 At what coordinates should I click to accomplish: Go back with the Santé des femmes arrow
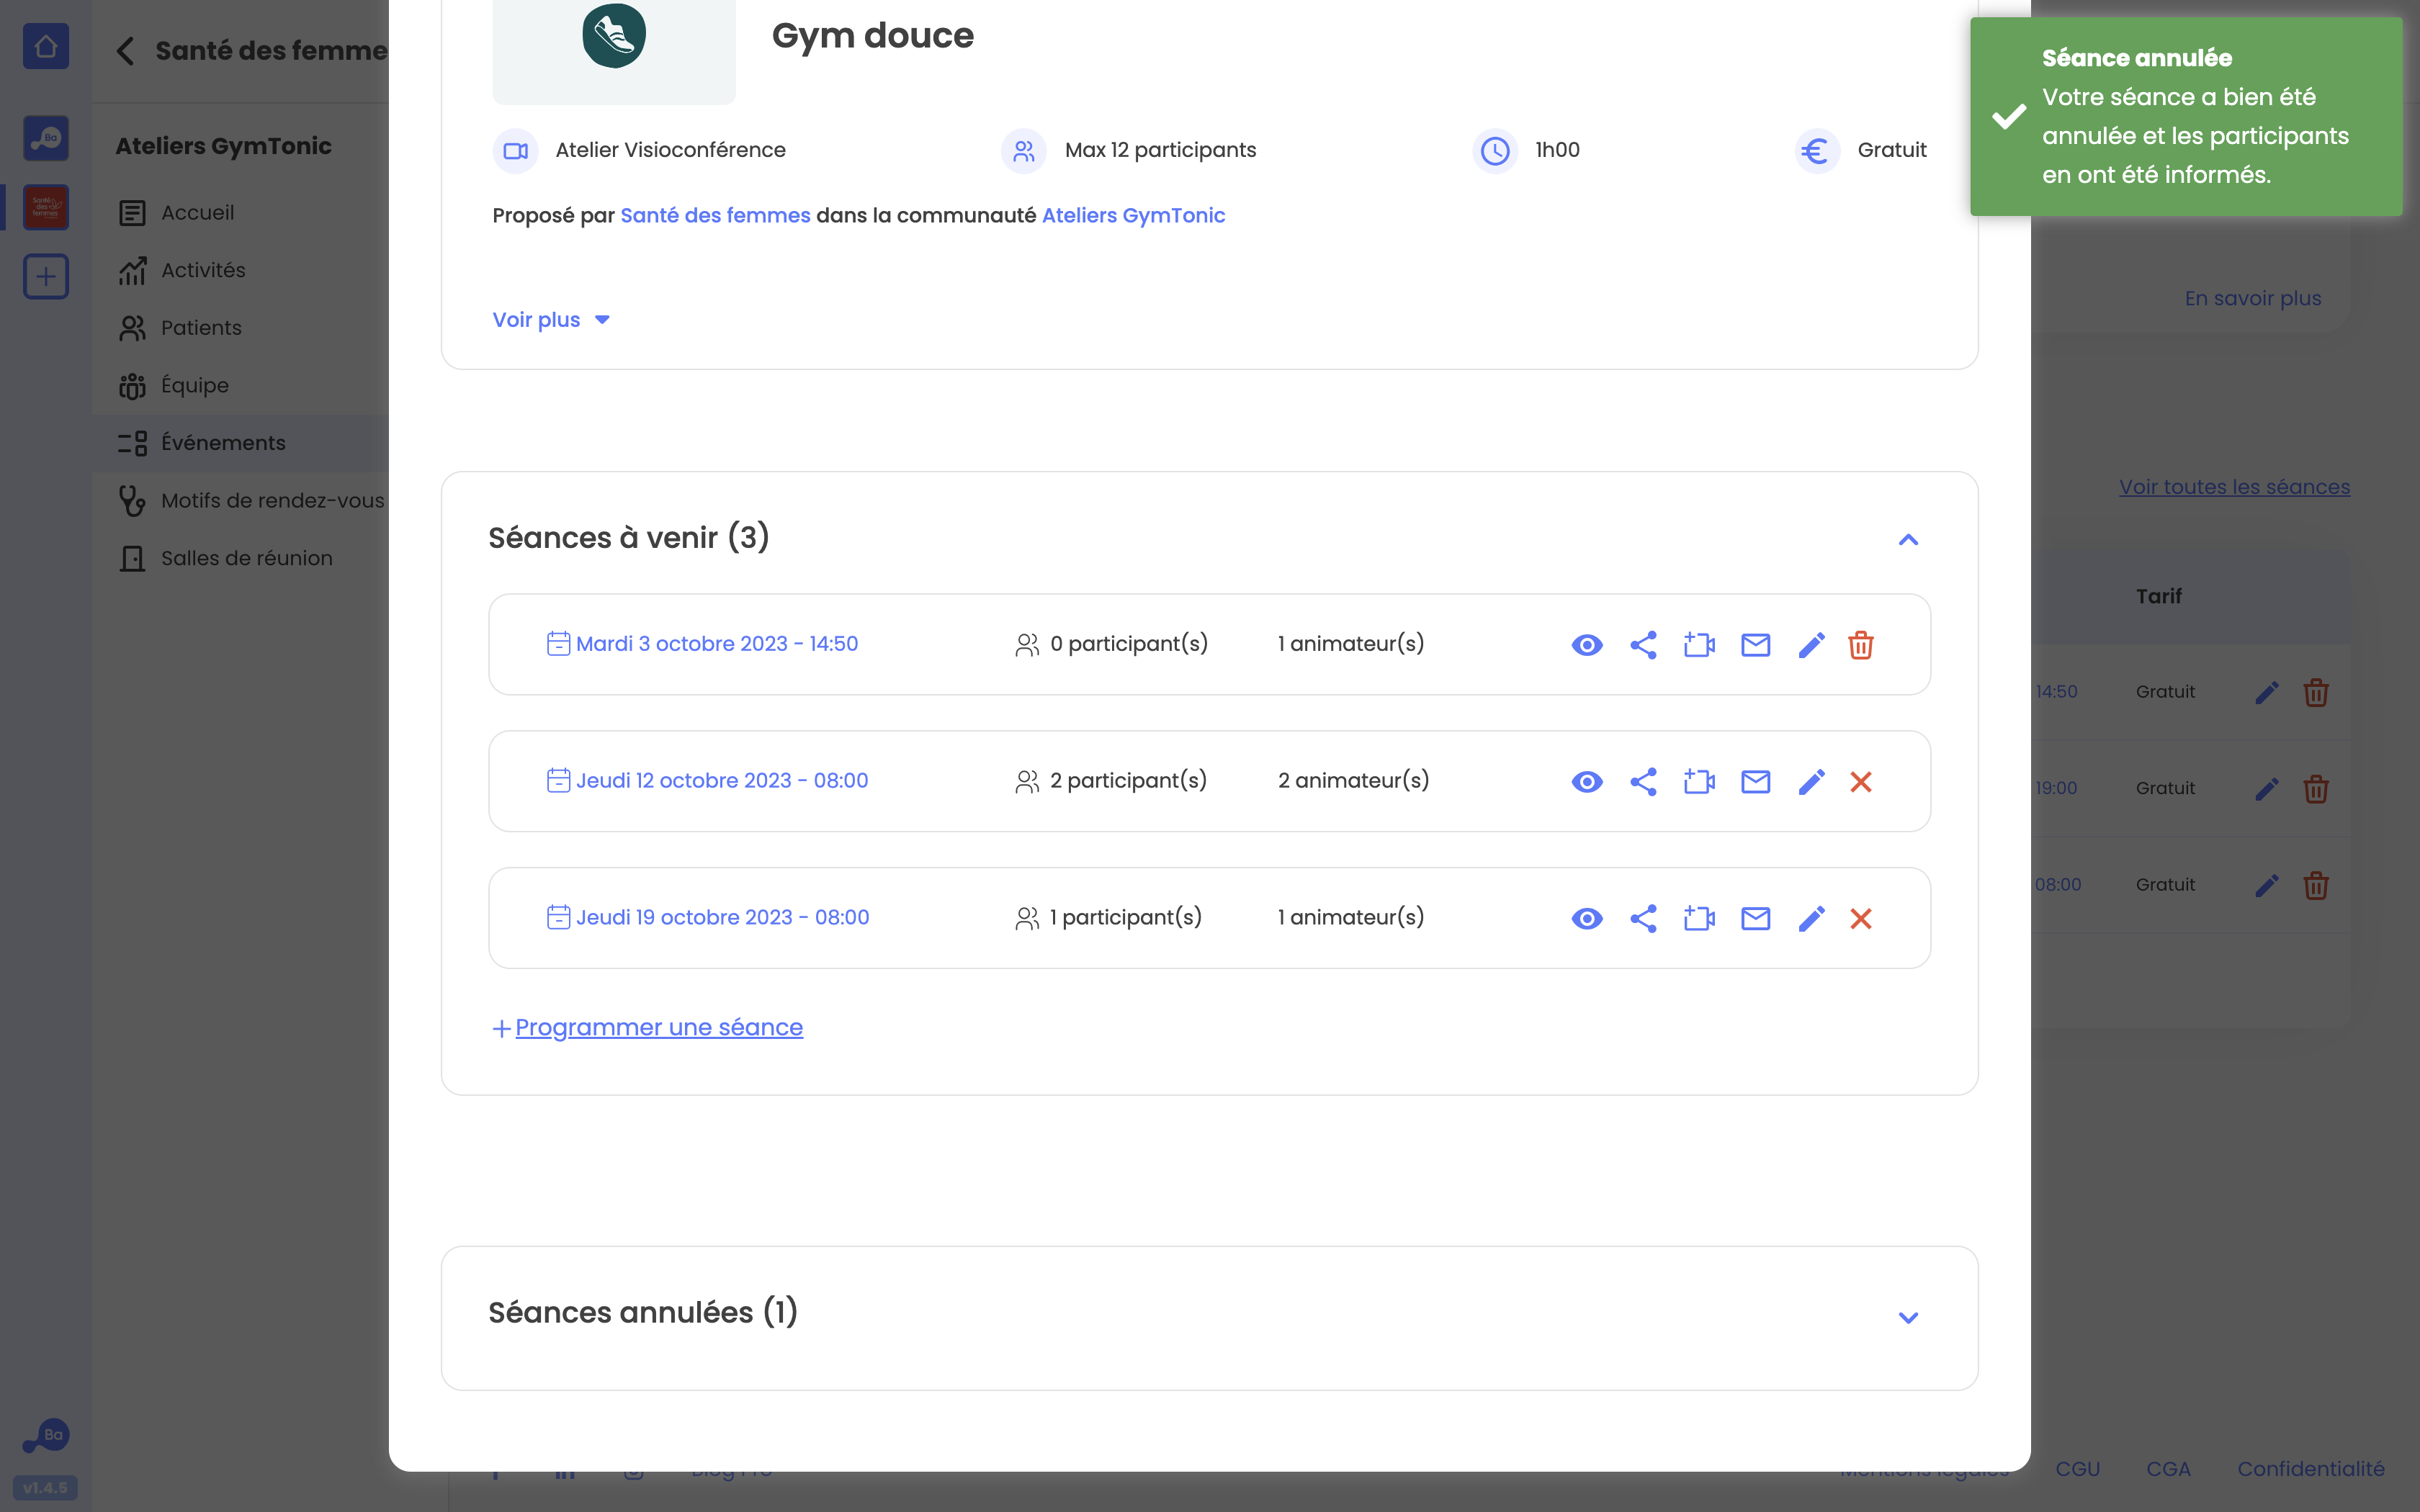click(125, 51)
